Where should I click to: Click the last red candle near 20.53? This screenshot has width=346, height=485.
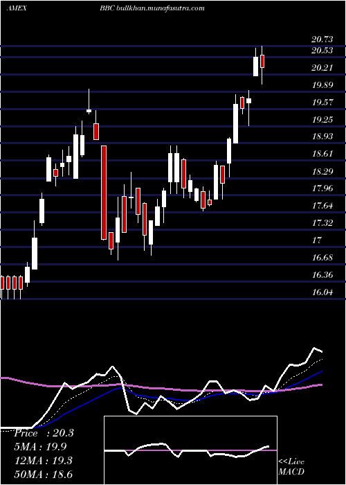coord(262,61)
